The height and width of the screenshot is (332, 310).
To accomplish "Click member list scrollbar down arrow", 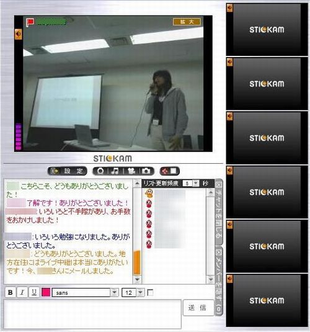I will pyautogui.click(x=210, y=279).
